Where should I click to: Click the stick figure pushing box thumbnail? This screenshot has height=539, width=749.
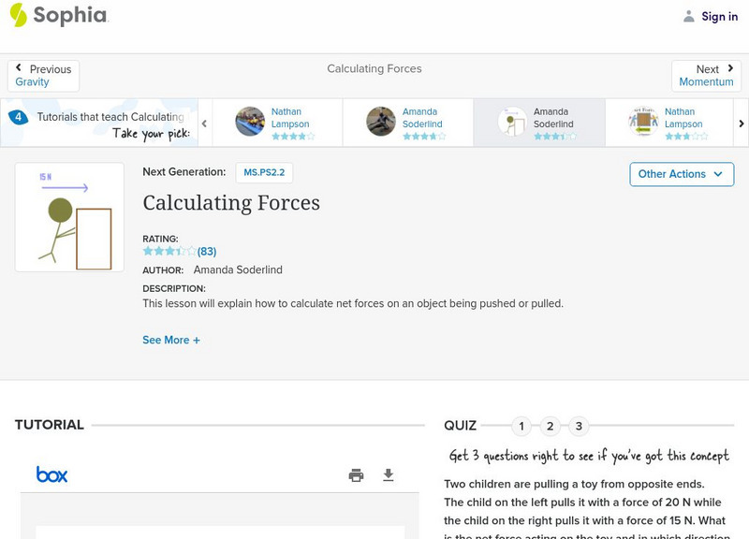coord(69,217)
